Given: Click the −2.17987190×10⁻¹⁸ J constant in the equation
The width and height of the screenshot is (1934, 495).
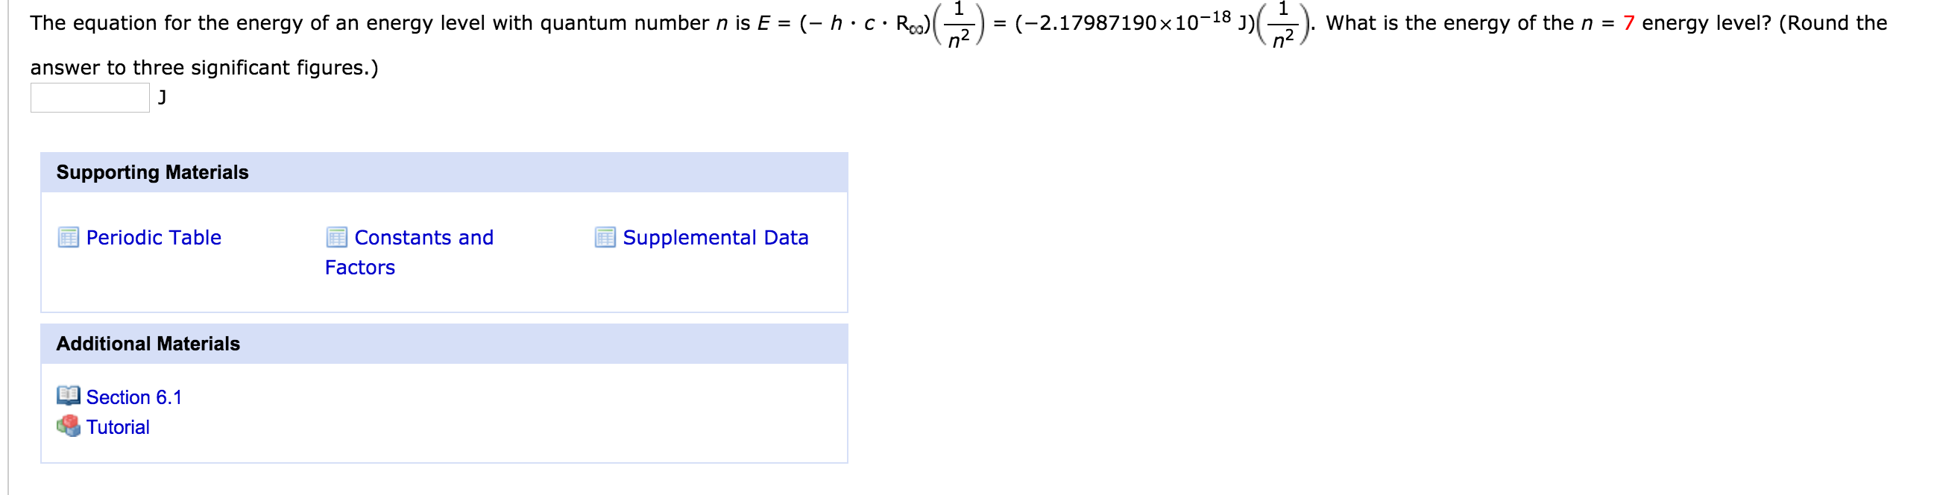Looking at the screenshot, I should [1135, 21].
